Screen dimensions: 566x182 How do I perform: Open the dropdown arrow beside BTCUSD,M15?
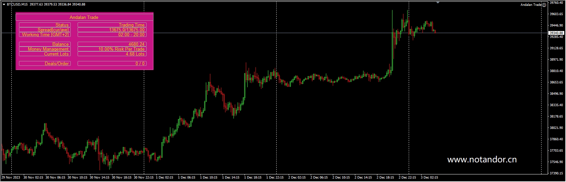[4, 4]
